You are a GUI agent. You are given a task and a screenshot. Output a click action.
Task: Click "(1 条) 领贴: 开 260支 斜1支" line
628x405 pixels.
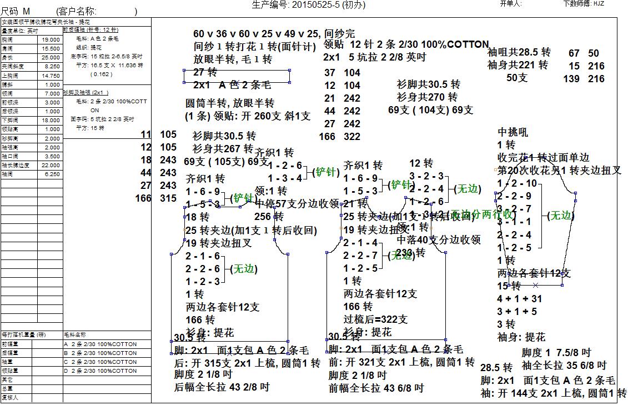tap(248, 116)
